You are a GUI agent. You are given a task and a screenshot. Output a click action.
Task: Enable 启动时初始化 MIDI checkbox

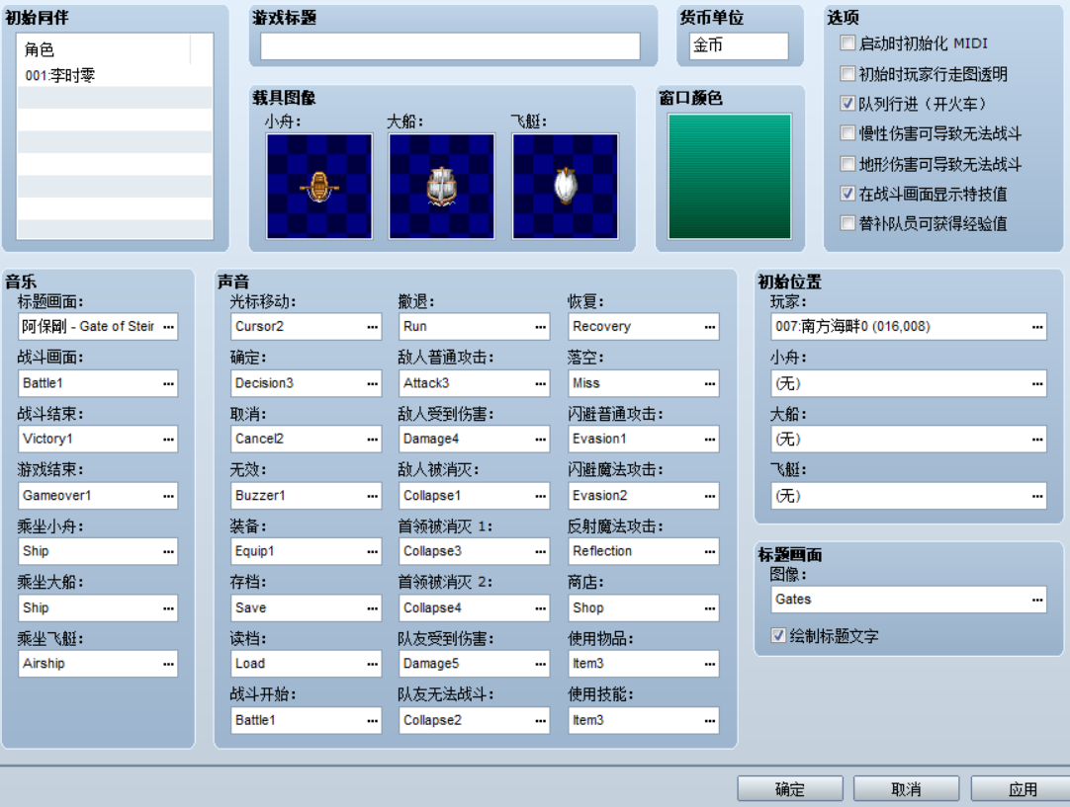[847, 43]
